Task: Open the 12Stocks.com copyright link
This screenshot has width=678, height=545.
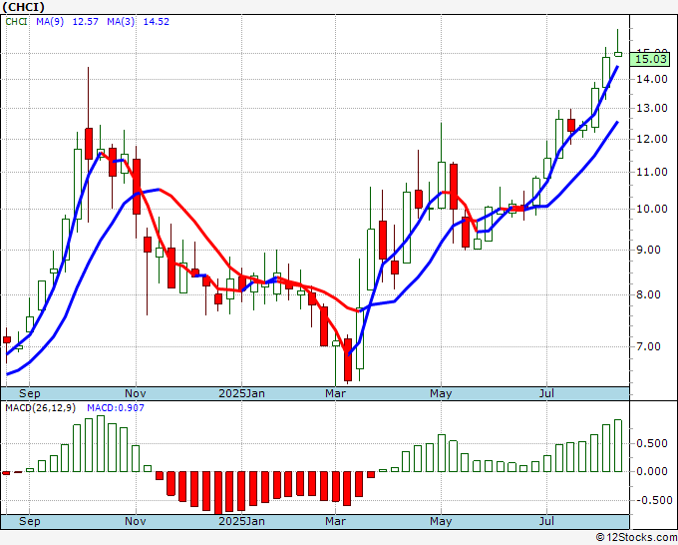Action: click(636, 538)
